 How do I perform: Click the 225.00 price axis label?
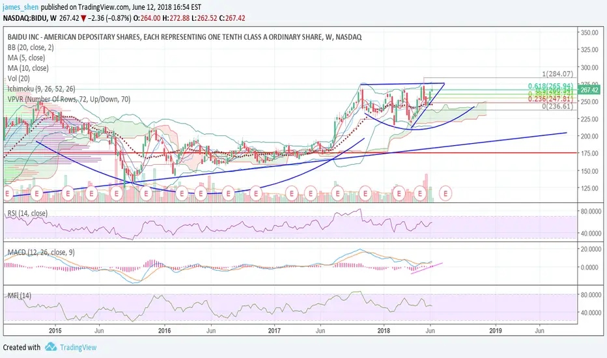pyautogui.click(x=589, y=119)
